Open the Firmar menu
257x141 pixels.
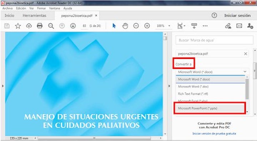click(41, 8)
